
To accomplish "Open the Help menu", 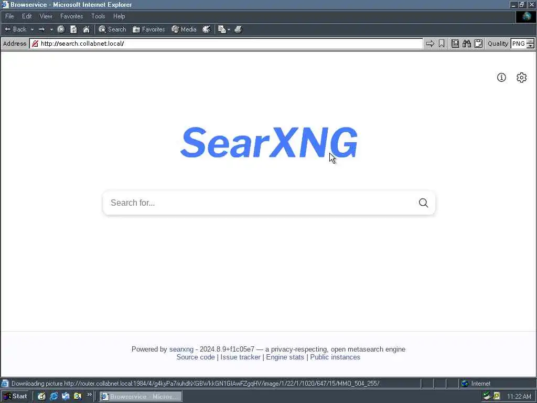I will [x=119, y=16].
